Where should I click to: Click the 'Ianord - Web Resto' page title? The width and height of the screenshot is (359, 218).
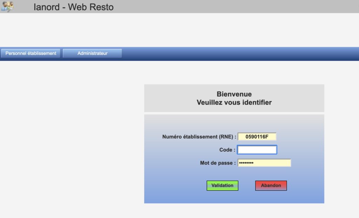(74, 7)
